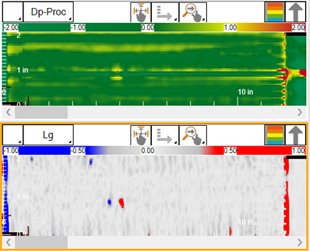This screenshot has height=251, width=310.
Task: Expand the blank dropdown left of Lg
Action: click(12, 135)
